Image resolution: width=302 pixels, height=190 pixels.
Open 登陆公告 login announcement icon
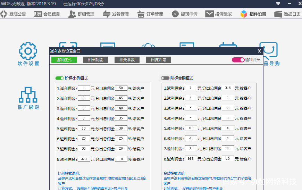(x=4, y=14)
